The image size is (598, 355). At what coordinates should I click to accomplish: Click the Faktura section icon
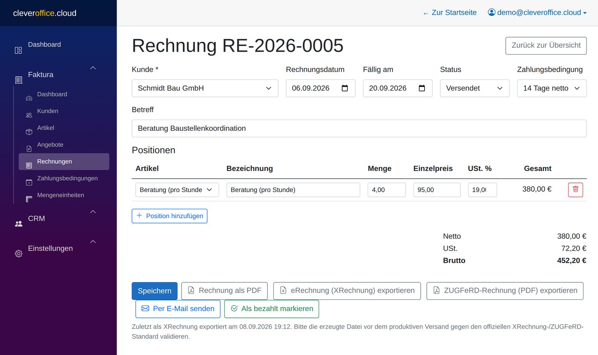click(18, 80)
